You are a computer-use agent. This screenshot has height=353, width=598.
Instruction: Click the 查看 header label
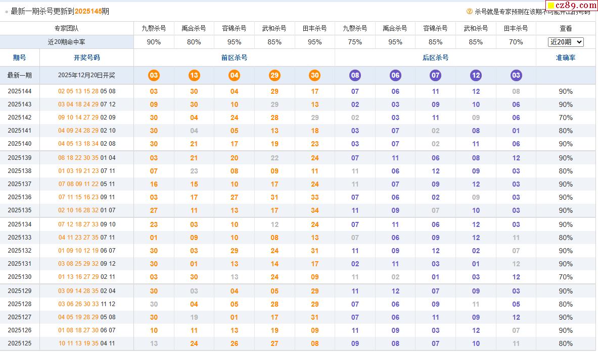click(x=566, y=29)
